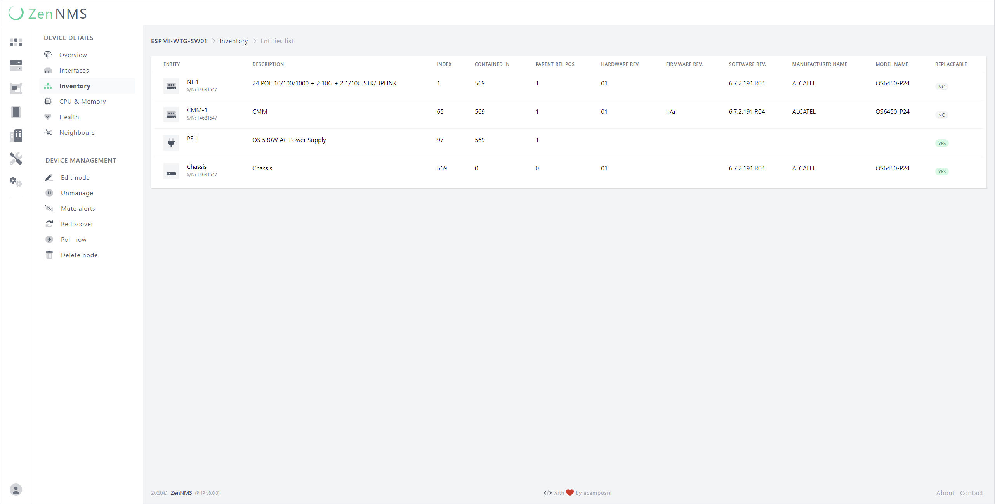The height and width of the screenshot is (504, 995).
Task: Open the tools wrench icon in left rail
Action: [16, 159]
